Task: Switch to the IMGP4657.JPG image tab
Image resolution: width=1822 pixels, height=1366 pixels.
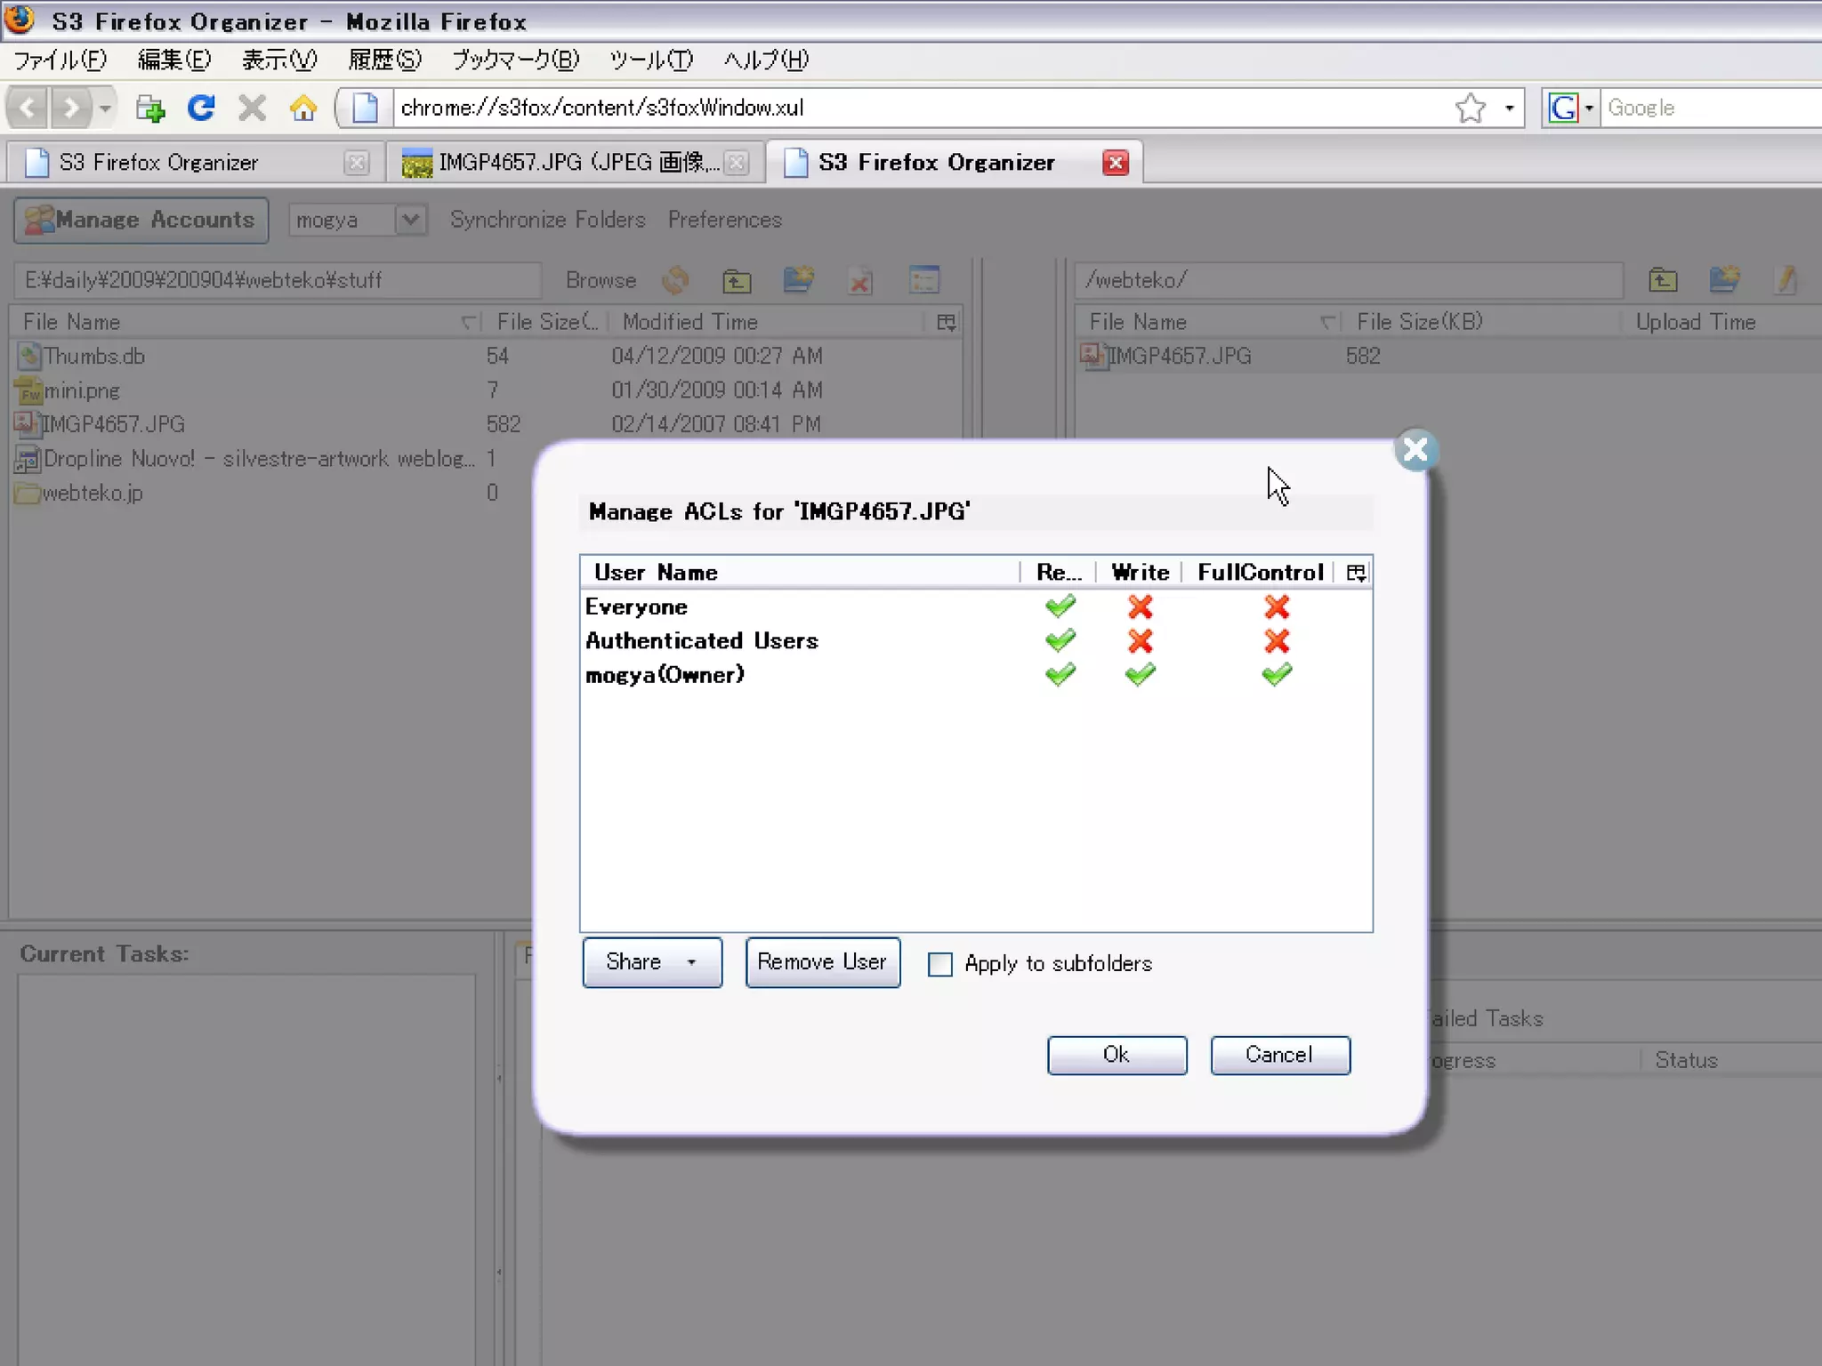Action: pos(575,163)
